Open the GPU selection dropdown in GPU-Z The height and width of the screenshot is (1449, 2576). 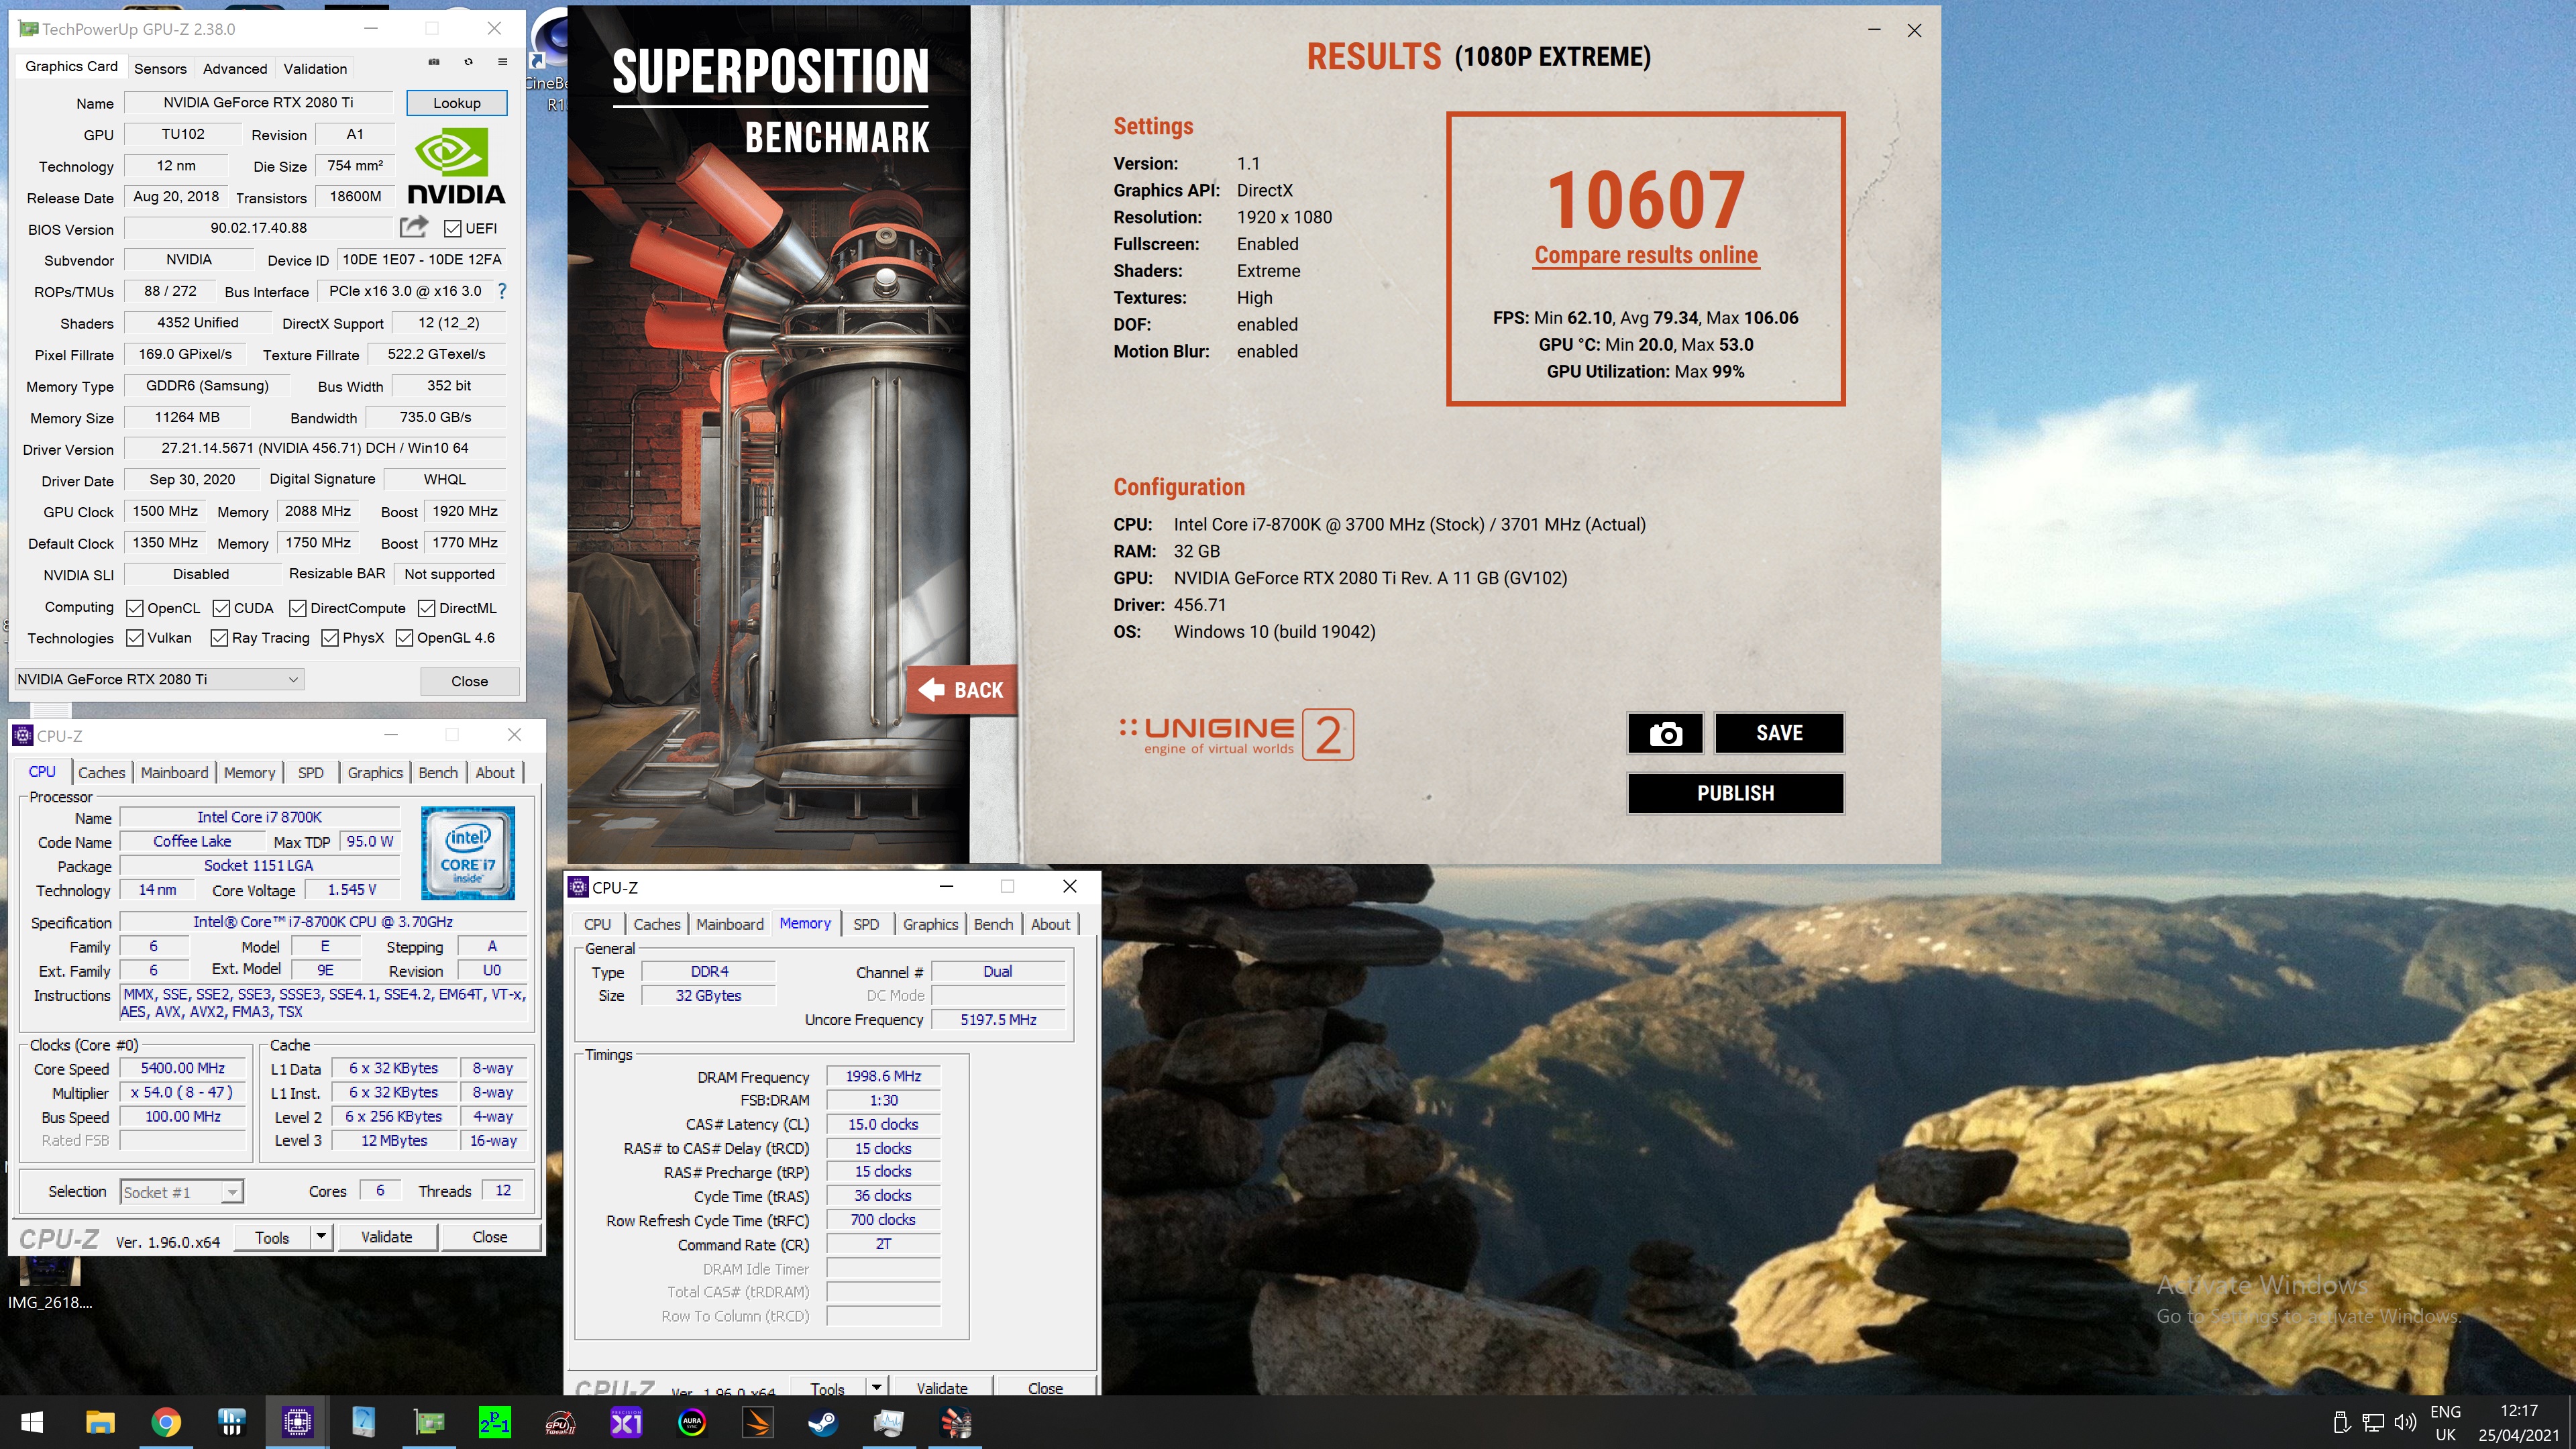[x=159, y=679]
